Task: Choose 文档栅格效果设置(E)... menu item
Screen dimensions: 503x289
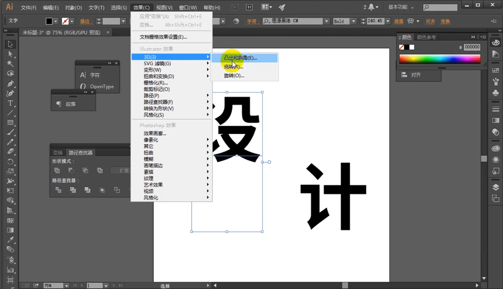Action: pos(172,37)
